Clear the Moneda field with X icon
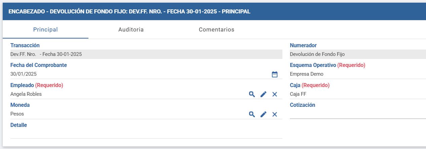 (x=275, y=114)
